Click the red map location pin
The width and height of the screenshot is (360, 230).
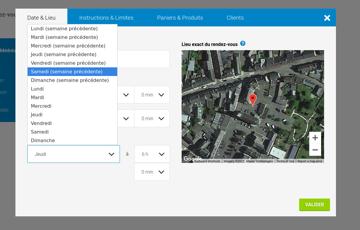tap(252, 99)
